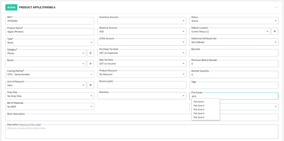Click the plus icon beside Category

[x=91, y=53]
